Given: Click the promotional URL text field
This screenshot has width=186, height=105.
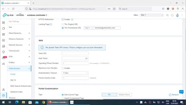Looking at the screenshot, I should point(107,28).
